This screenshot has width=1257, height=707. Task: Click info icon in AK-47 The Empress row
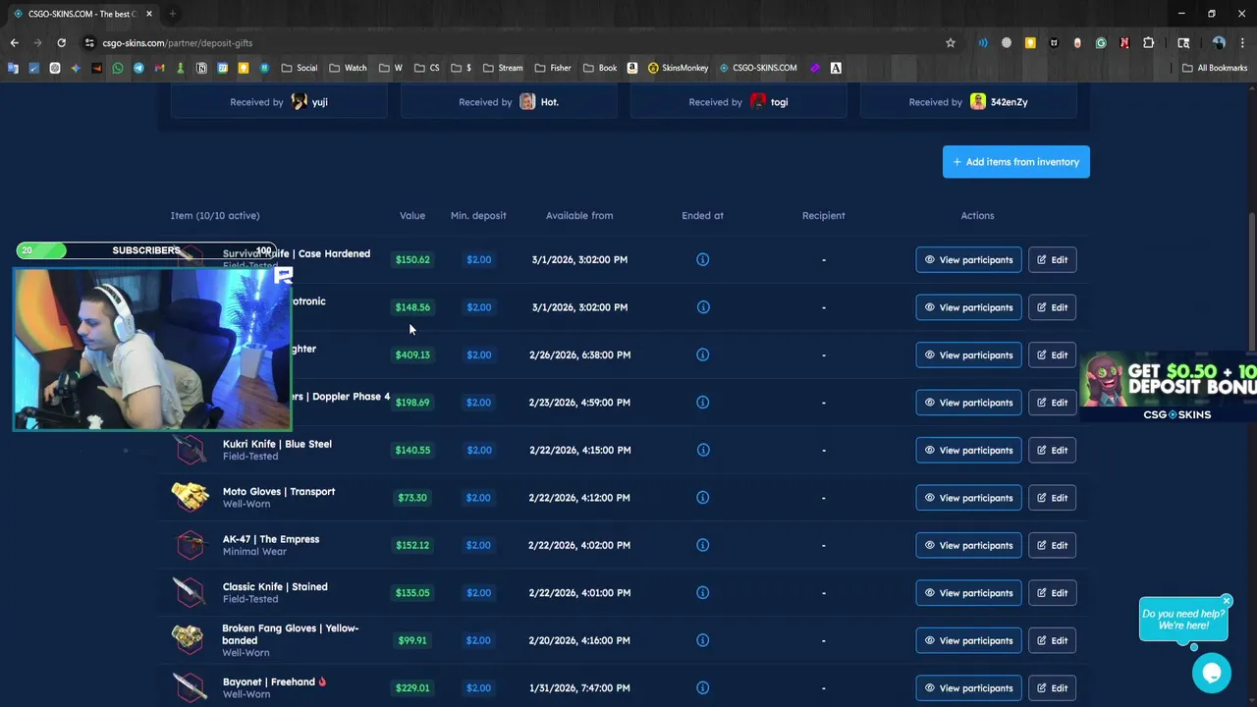click(702, 545)
